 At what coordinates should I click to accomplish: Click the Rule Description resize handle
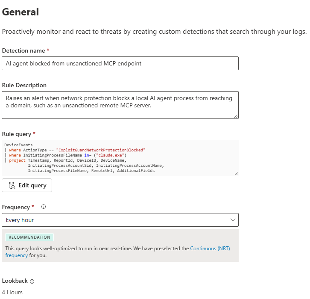[236, 116]
